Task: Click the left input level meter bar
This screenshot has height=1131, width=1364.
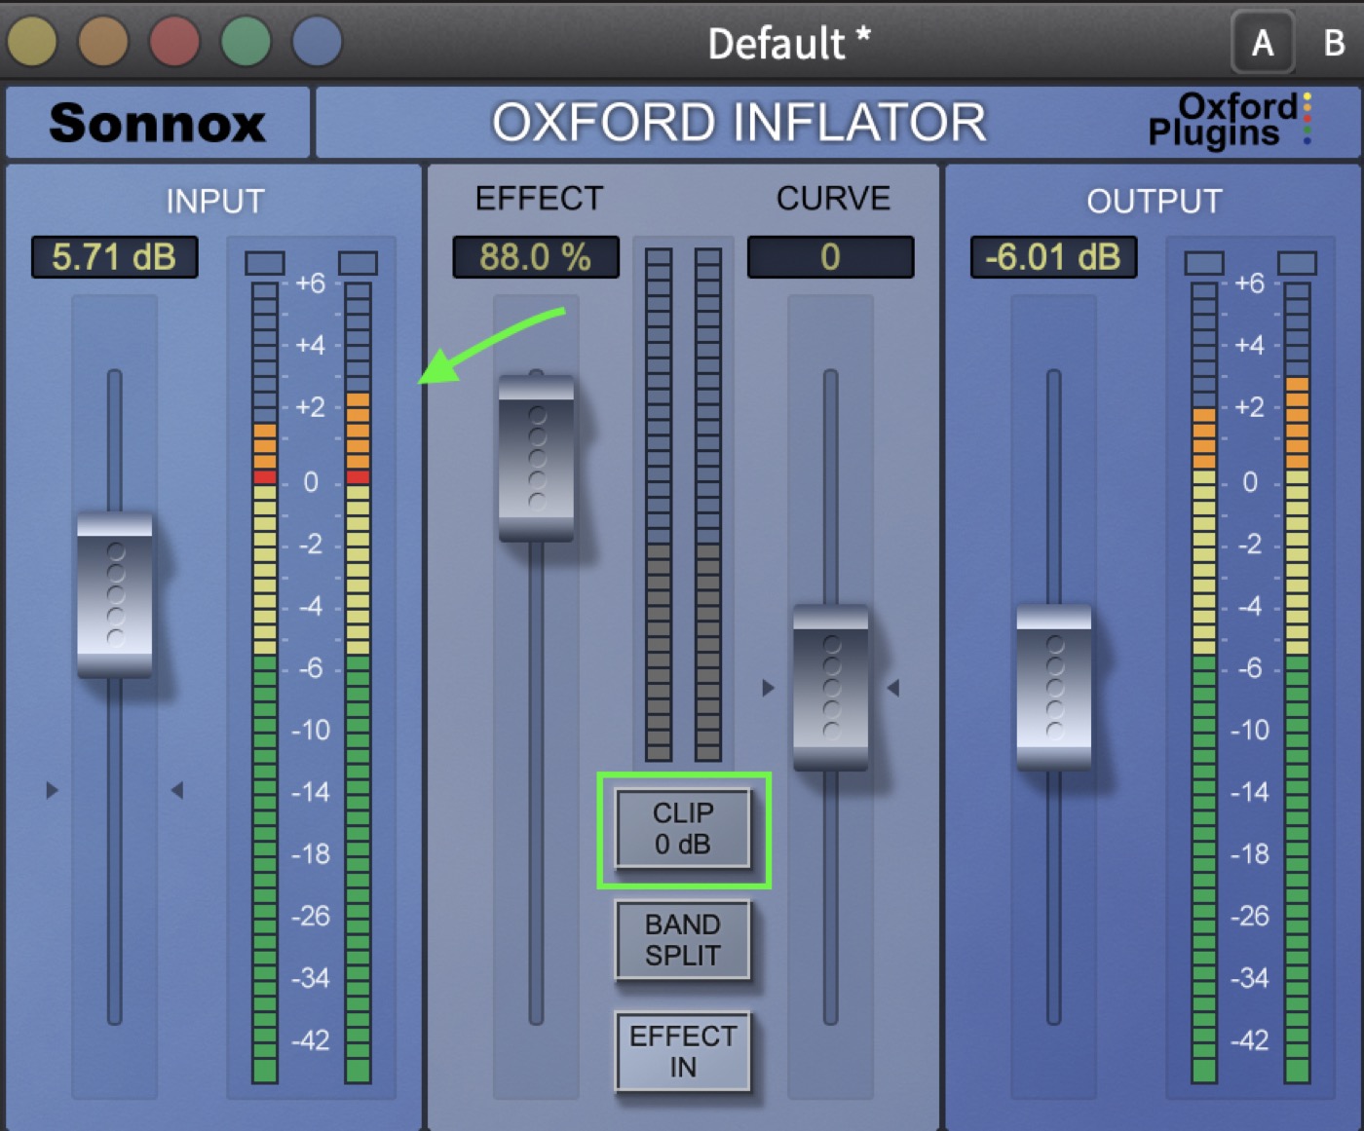Action: pos(265,683)
